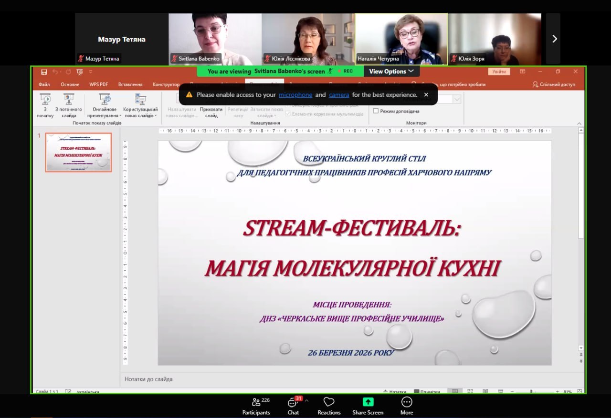Open the Participants panel
The width and height of the screenshot is (611, 418).
[256, 406]
